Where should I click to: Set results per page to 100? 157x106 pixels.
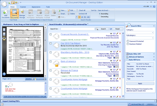[88, 17]
